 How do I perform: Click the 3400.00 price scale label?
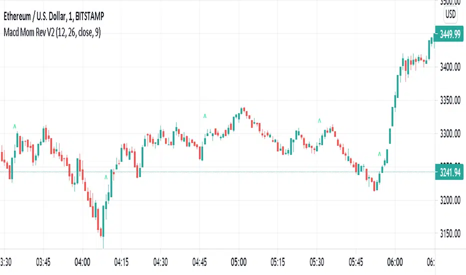click(449, 67)
